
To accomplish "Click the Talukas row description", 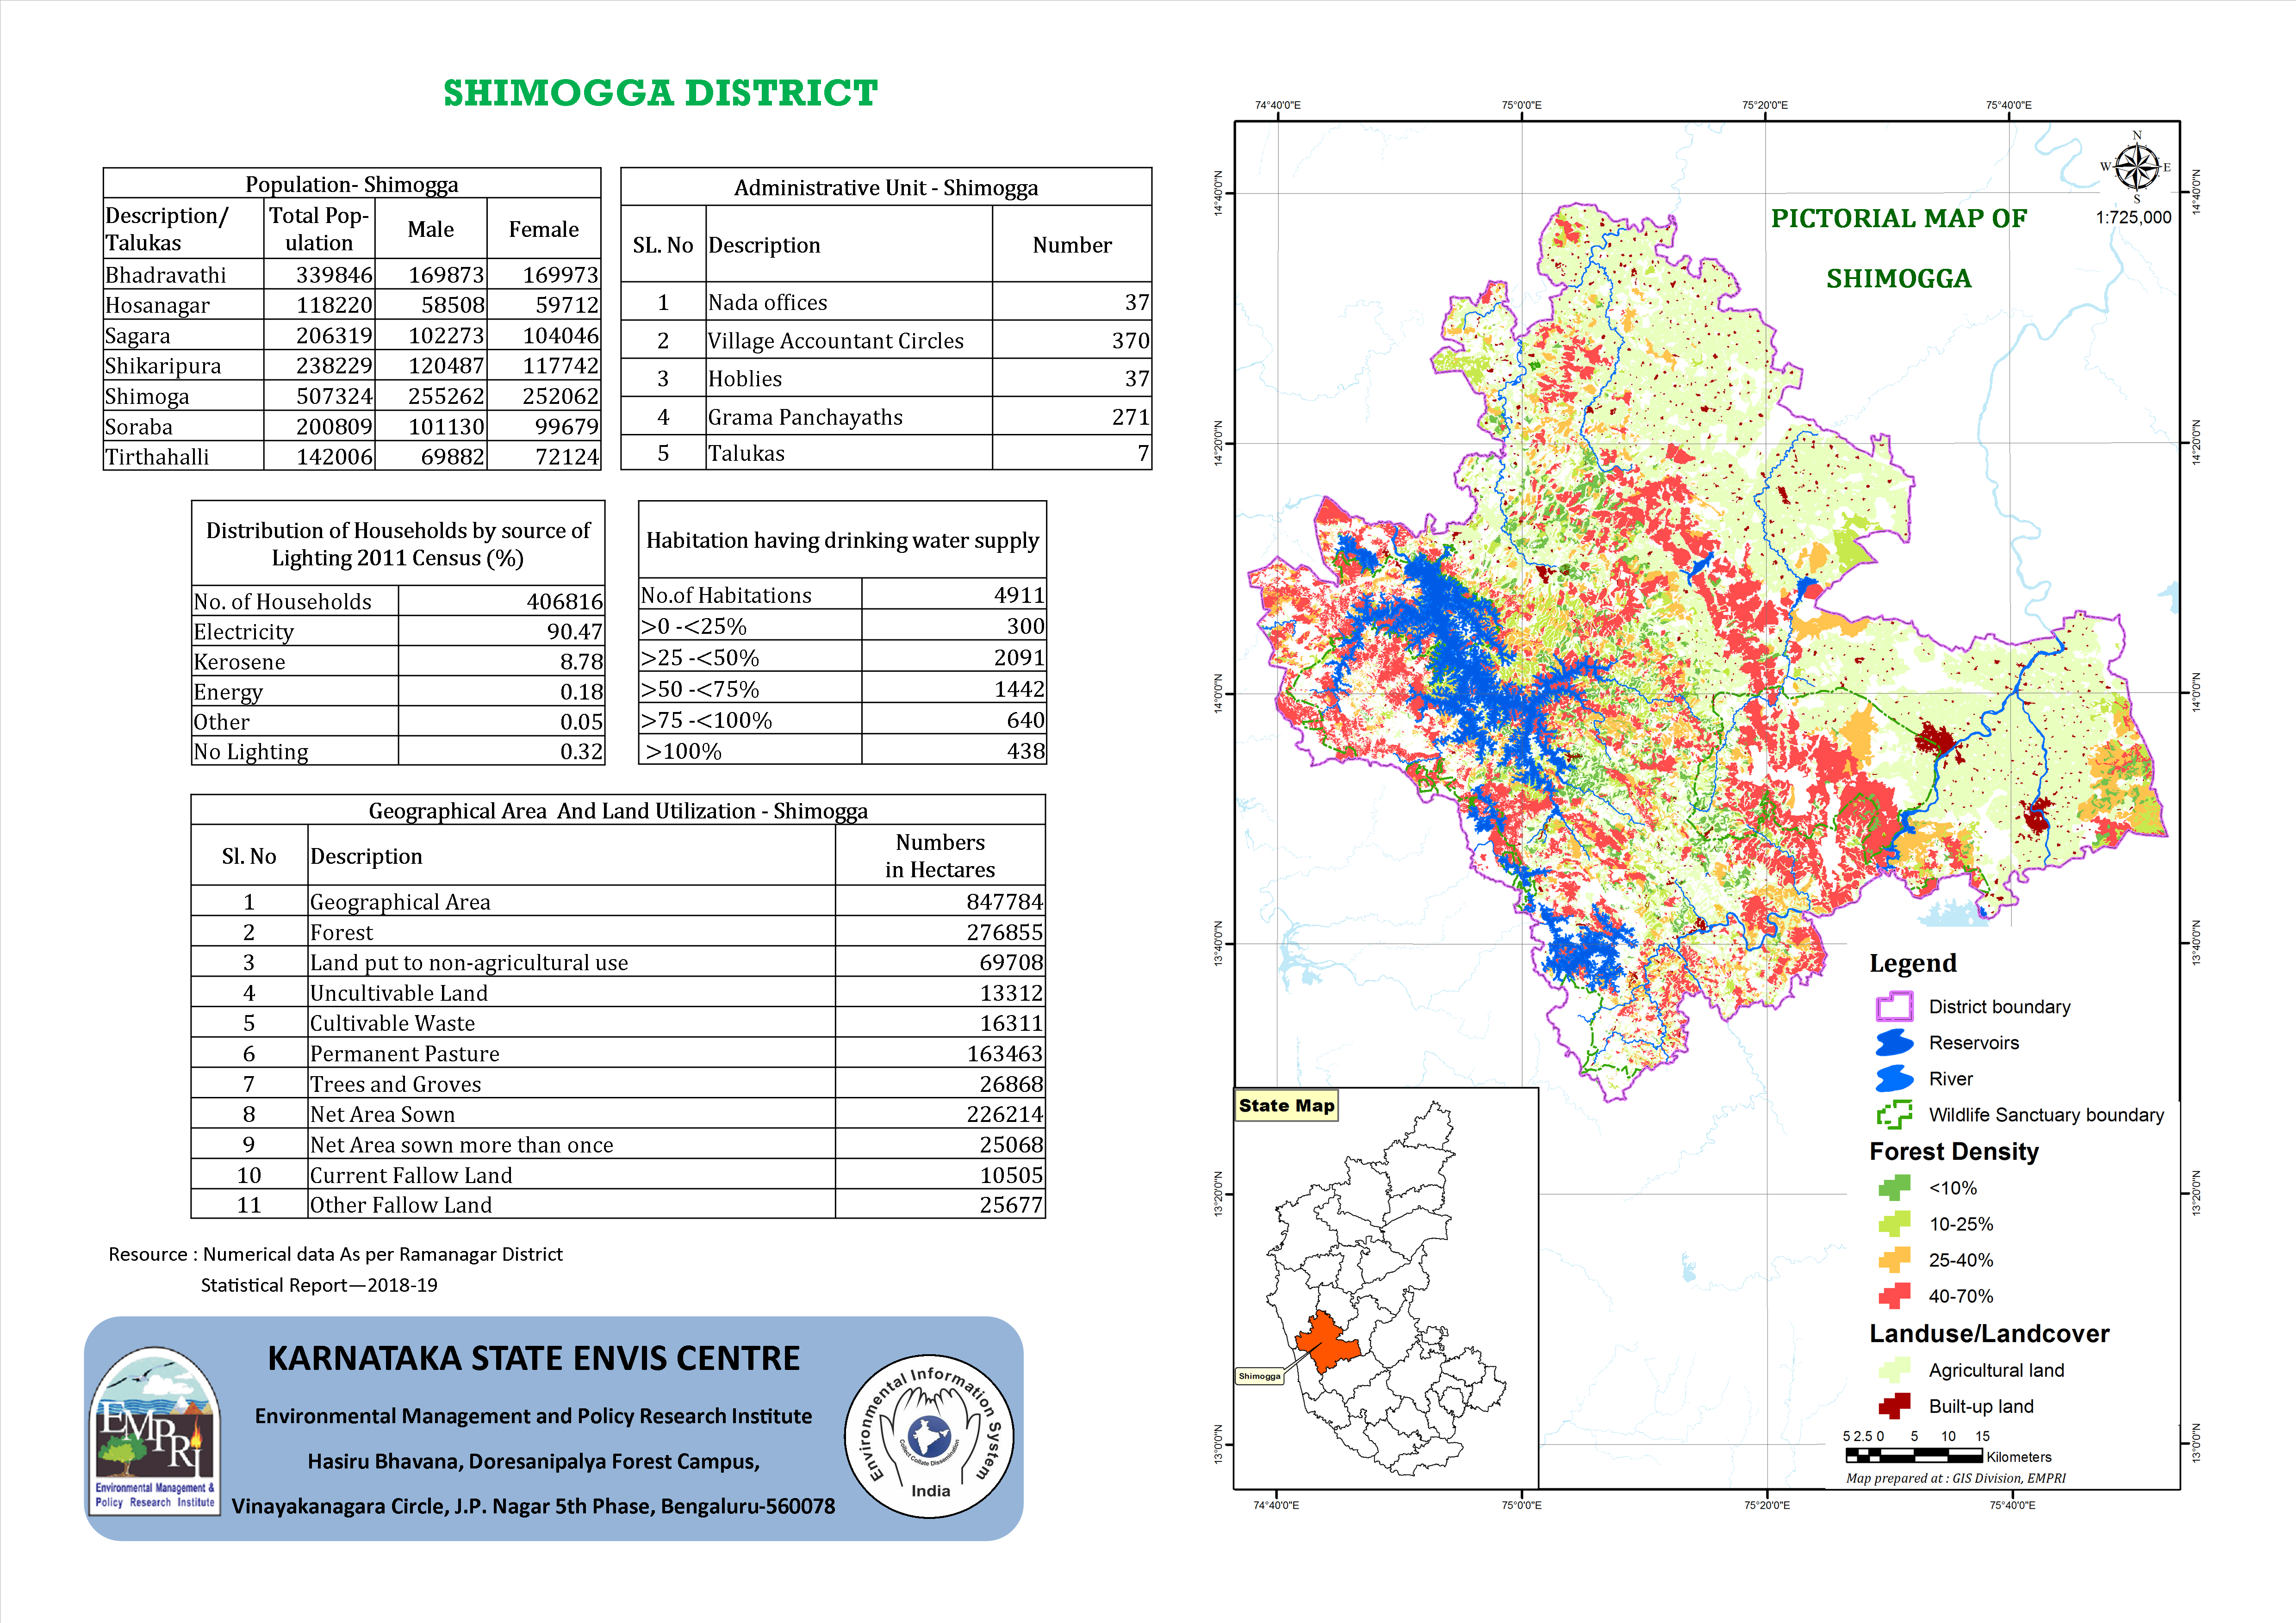I will point(746,453).
